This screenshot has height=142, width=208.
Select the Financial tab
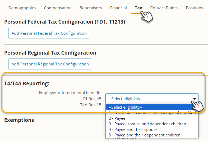pos(118,8)
